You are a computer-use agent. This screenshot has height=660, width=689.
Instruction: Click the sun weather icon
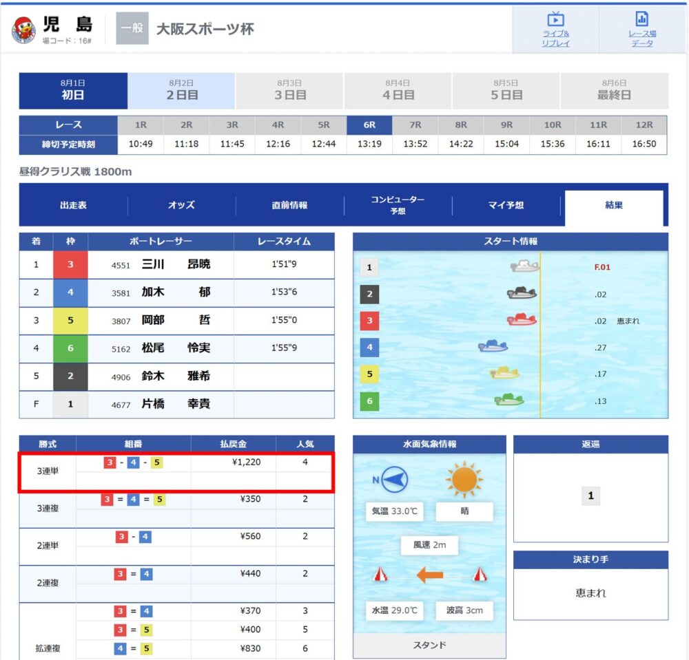pyautogui.click(x=464, y=480)
